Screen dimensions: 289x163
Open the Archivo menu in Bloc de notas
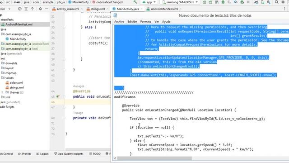click(x=119, y=22)
